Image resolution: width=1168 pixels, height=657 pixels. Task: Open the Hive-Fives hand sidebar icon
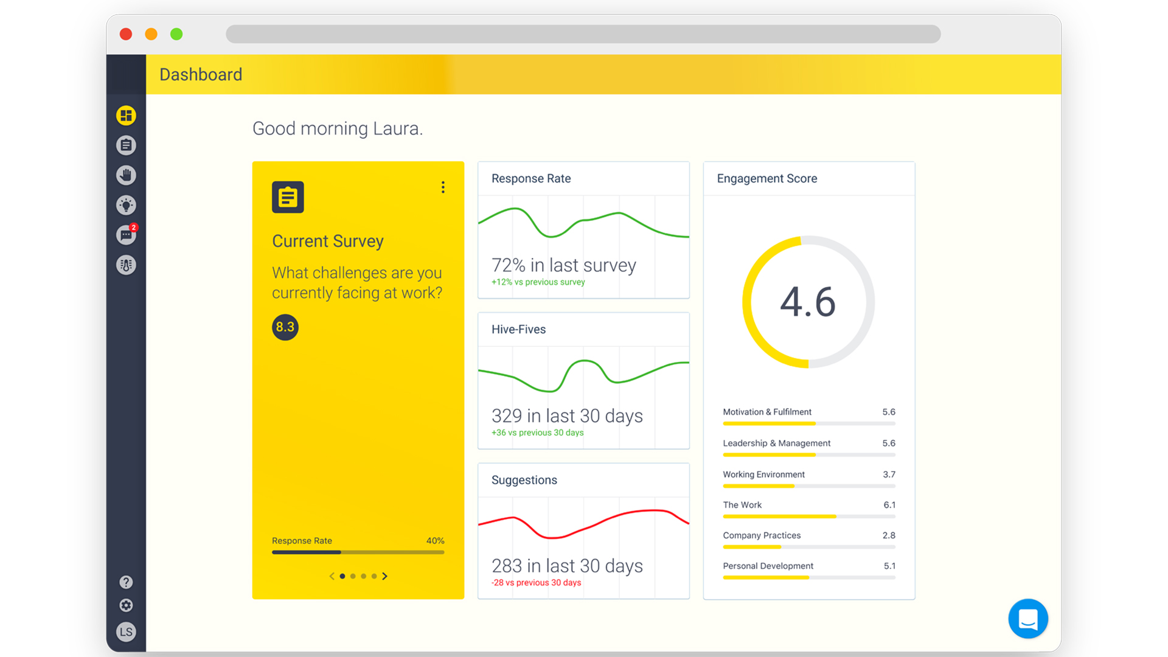[126, 175]
